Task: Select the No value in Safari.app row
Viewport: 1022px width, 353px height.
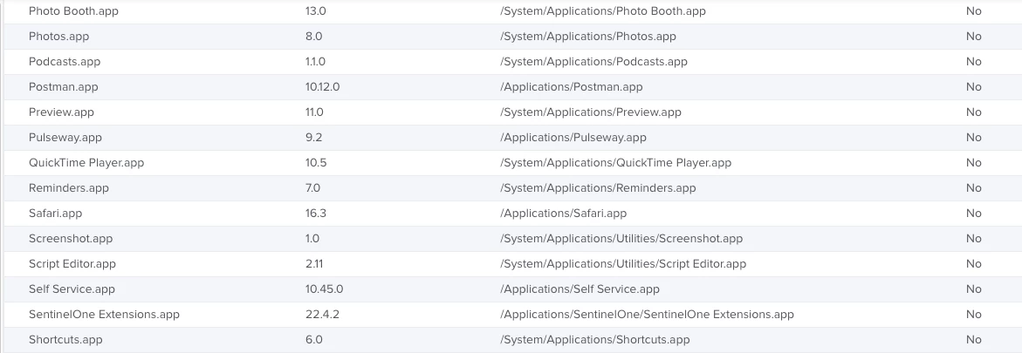Action: click(x=974, y=214)
